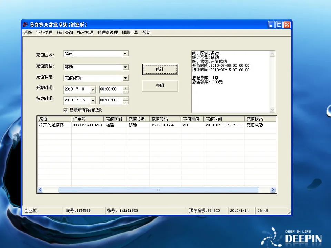This screenshot has width=331, height=248.
Task: Expand the start date 2010-7-8 calendar dropdown
Action: click(x=92, y=89)
